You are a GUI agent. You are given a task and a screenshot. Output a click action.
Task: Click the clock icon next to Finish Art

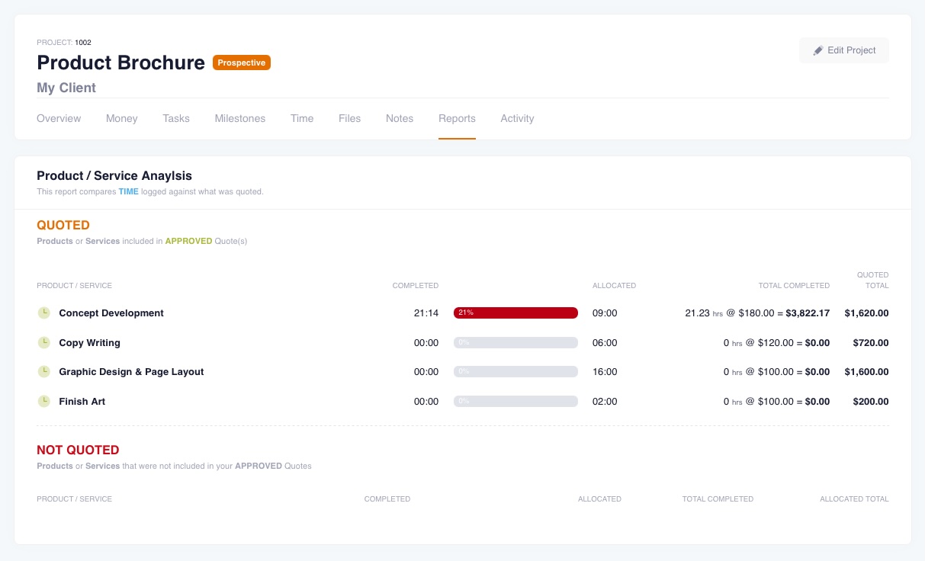point(43,402)
